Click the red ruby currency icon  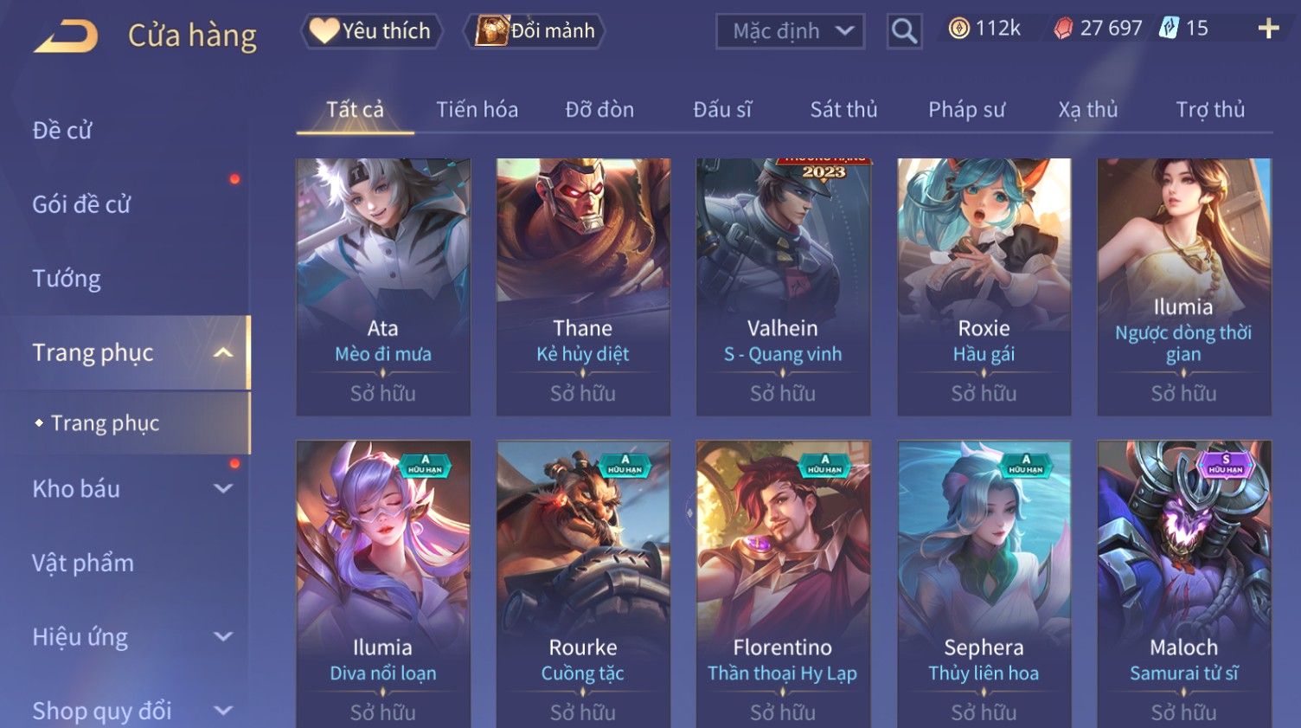click(x=1063, y=29)
